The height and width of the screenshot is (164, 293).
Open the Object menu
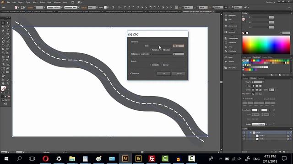[21, 2]
